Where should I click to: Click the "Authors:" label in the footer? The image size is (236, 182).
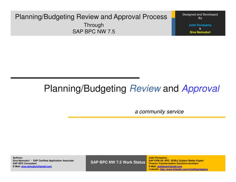click(x=18, y=158)
